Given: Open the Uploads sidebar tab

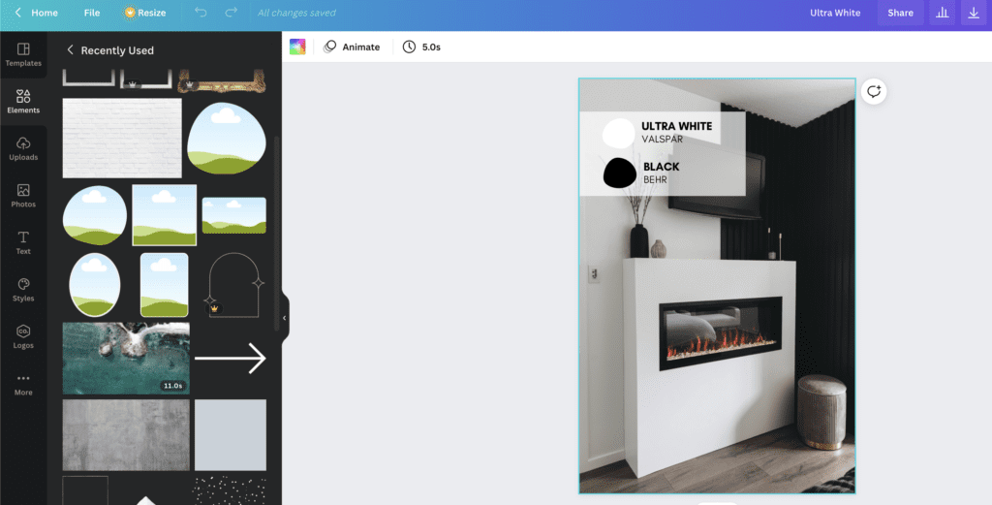Looking at the screenshot, I should pyautogui.click(x=23, y=148).
